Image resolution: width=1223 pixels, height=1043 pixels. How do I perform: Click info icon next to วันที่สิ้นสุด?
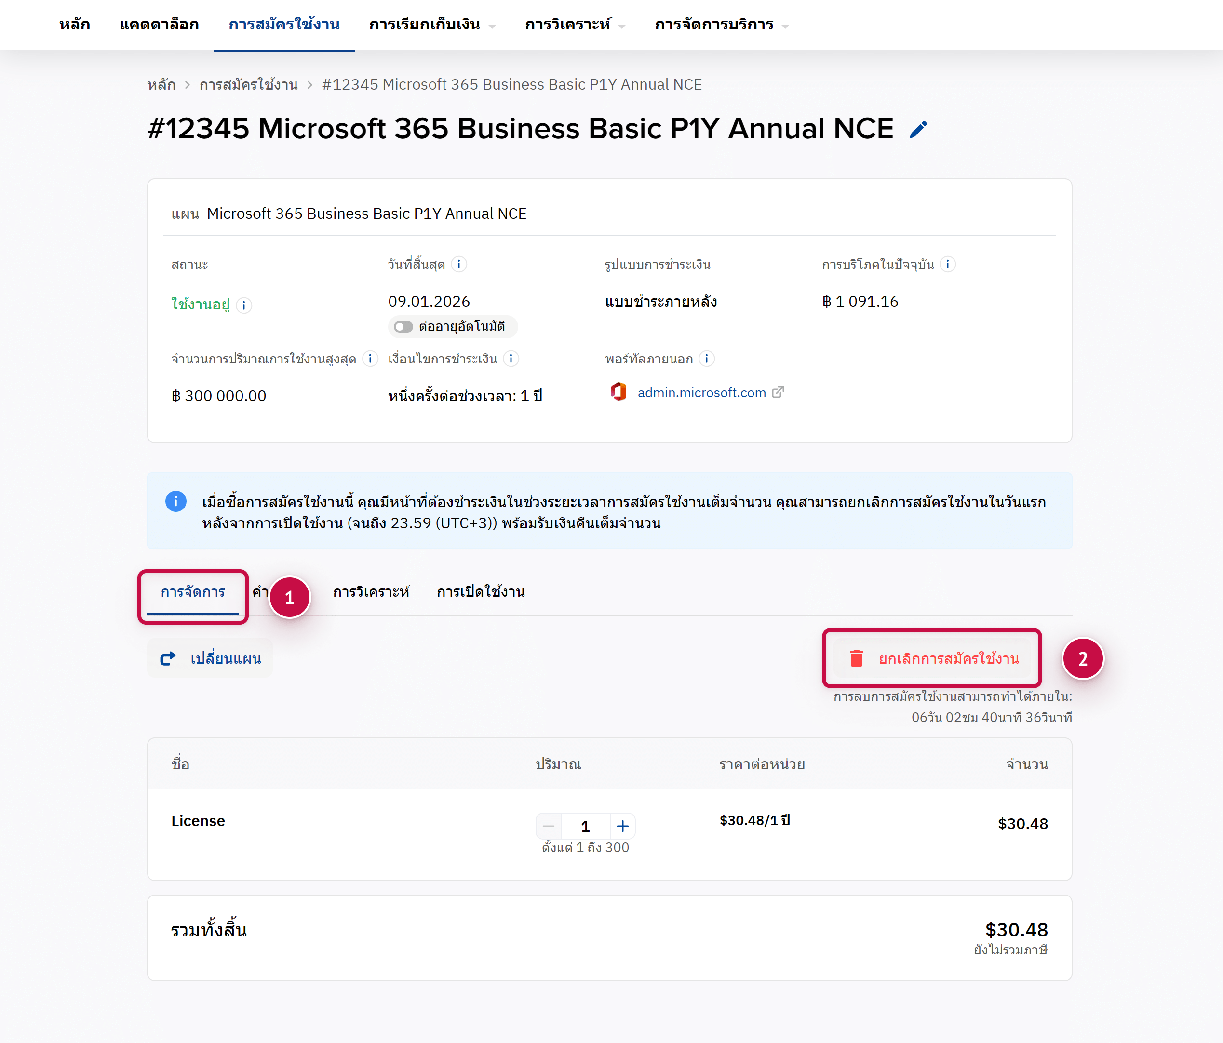[x=458, y=264]
